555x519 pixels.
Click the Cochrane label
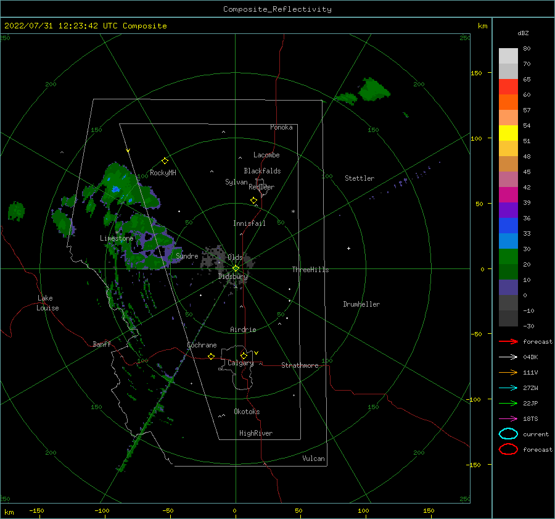click(202, 345)
